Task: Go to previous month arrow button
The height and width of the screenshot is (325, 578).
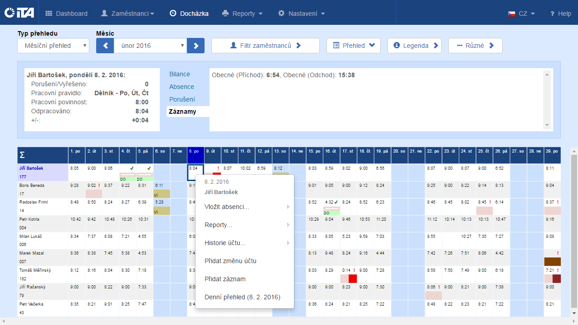Action: pyautogui.click(x=105, y=46)
